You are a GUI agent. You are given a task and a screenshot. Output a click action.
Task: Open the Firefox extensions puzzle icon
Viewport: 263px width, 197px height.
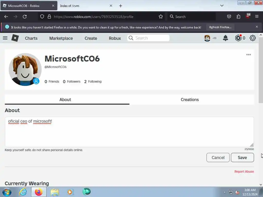(238, 17)
